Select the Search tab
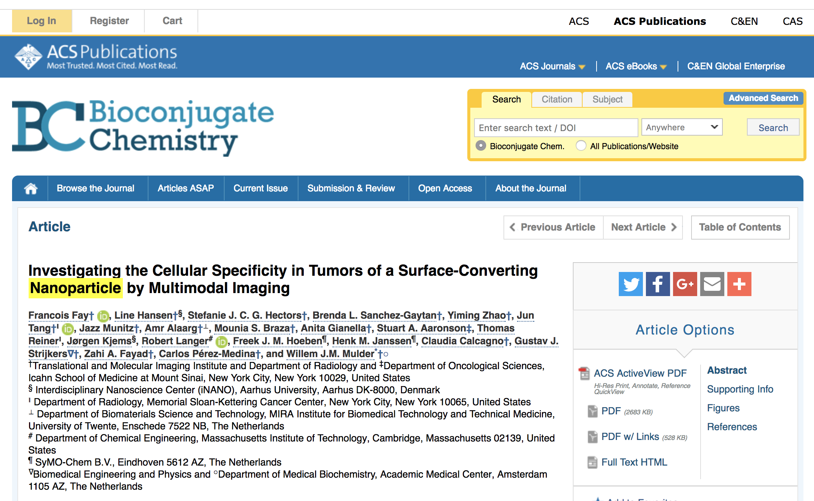 [x=506, y=99]
